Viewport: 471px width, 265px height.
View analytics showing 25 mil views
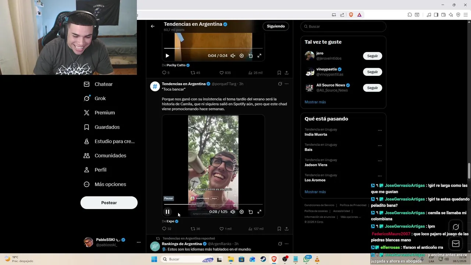click(x=255, y=73)
